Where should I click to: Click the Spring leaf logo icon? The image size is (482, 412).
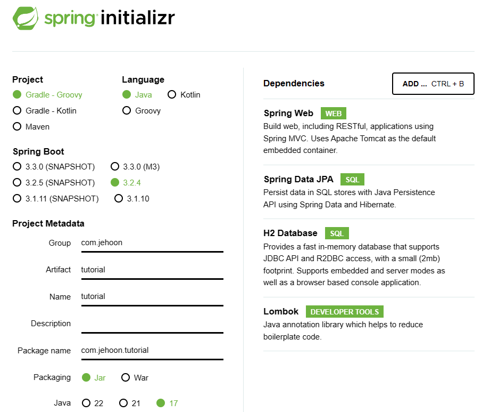click(26, 18)
